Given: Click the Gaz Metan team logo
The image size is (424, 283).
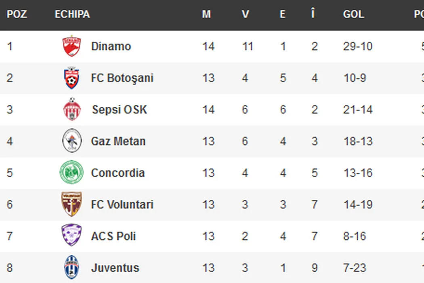Looking at the screenshot, I should click(72, 141).
